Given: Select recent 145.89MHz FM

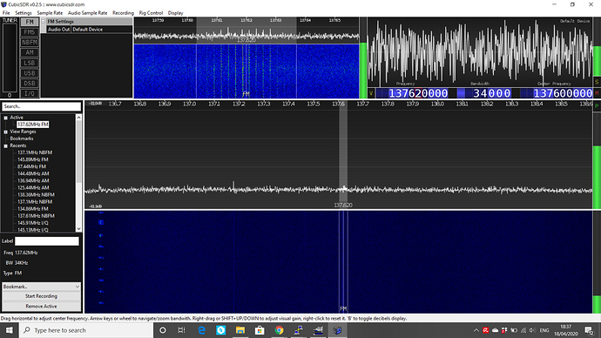Looking at the screenshot, I should (32, 159).
